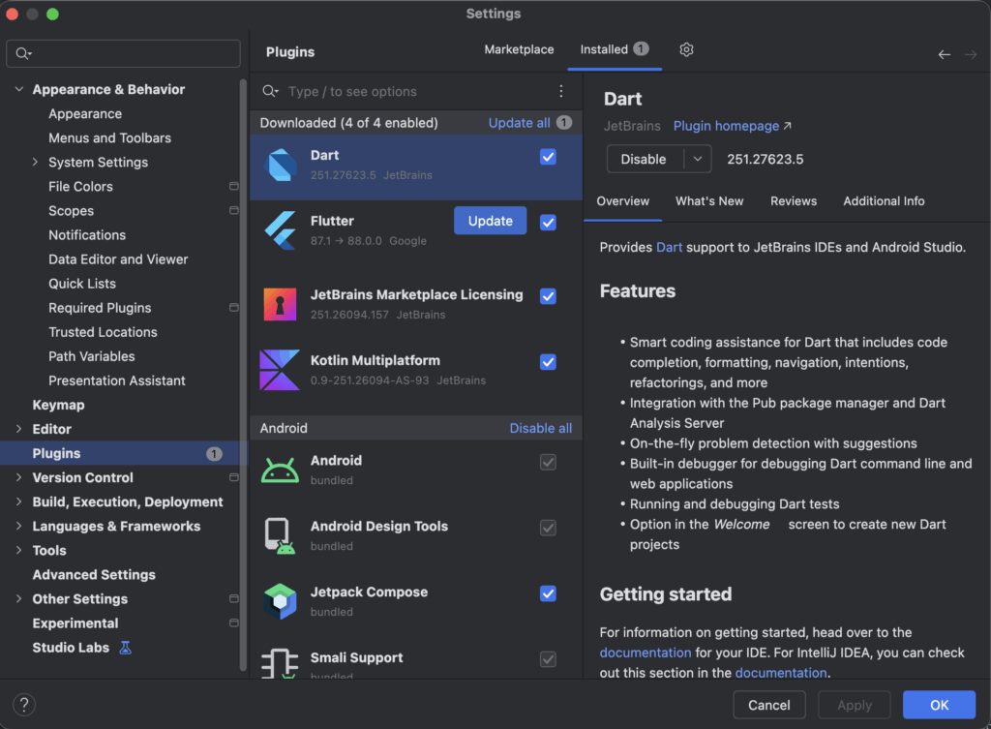Click the Update button for Flutter
The width and height of the screenshot is (991, 729).
(x=490, y=221)
